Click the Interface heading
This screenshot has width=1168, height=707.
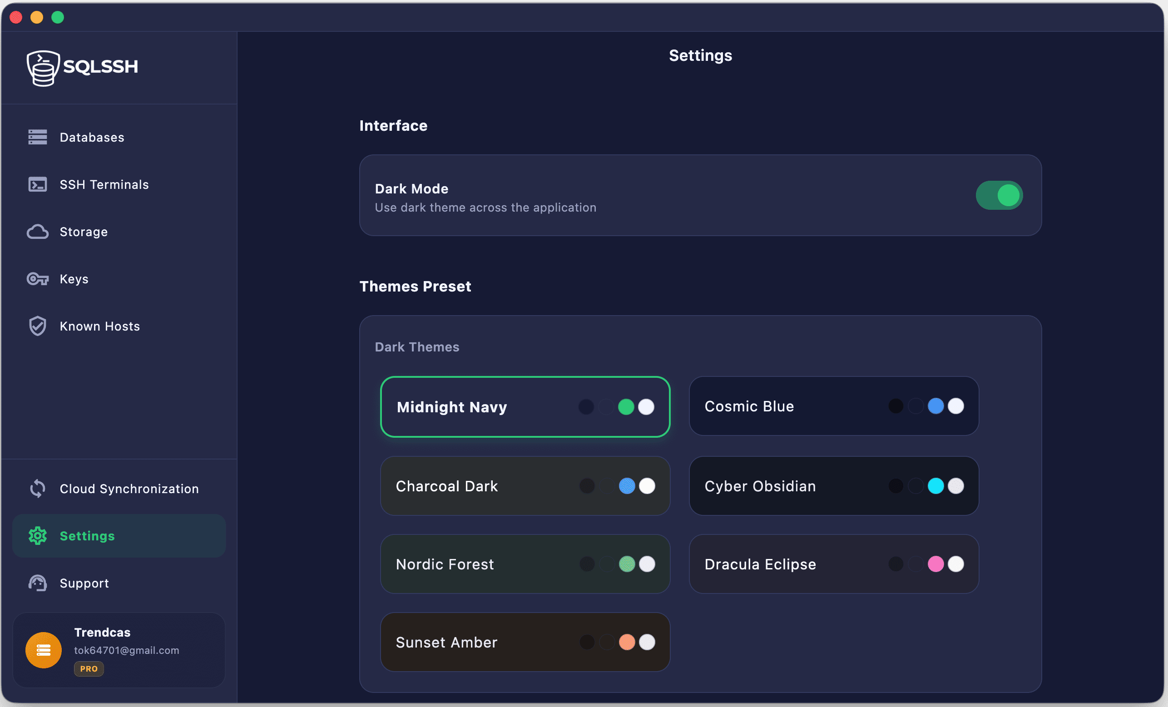(393, 126)
